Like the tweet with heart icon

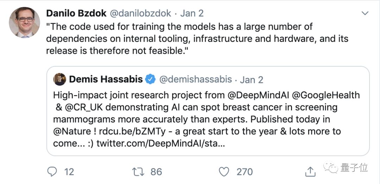(x=224, y=171)
